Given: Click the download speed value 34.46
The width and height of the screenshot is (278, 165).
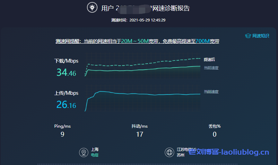Looking at the screenshot, I should pos(66,73).
